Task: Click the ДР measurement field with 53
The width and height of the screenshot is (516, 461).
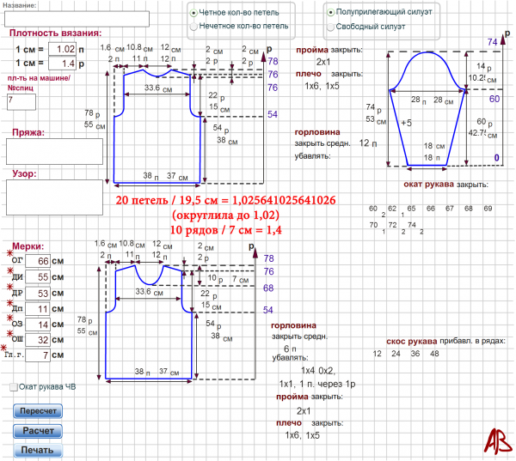Action: (38, 293)
